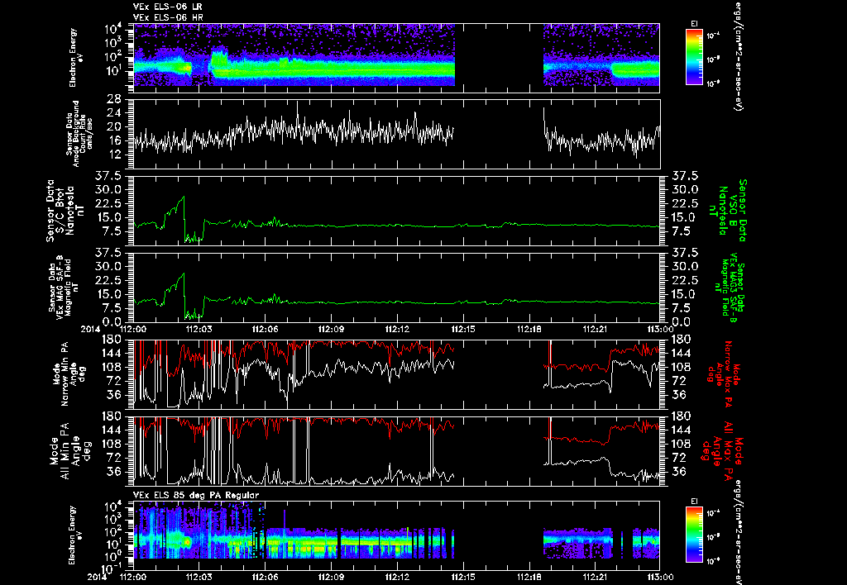Click the bottom panel 'Electron Energy eV' label
847x585 pixels.
pos(76,535)
